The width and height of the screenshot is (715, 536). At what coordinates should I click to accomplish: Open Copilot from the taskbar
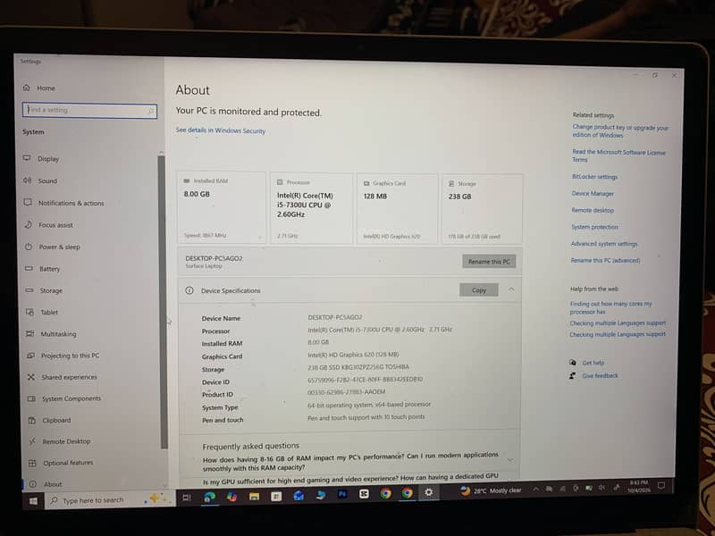(x=232, y=497)
